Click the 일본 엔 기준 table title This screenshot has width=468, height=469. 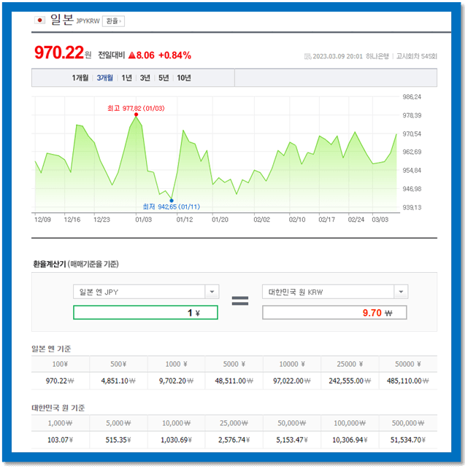(51, 349)
